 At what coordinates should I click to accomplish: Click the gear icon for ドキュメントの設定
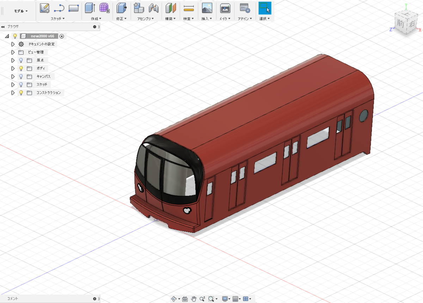point(21,44)
